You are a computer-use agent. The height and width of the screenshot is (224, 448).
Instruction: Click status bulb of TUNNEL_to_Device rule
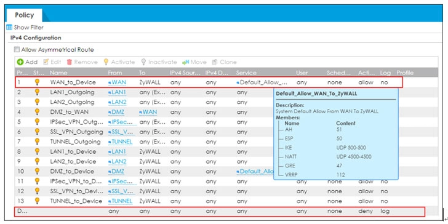[37, 201]
